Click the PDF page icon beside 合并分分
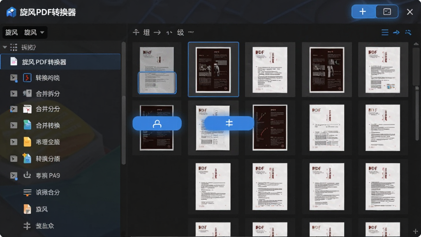Image resolution: width=421 pixels, height=237 pixels. (x=27, y=109)
